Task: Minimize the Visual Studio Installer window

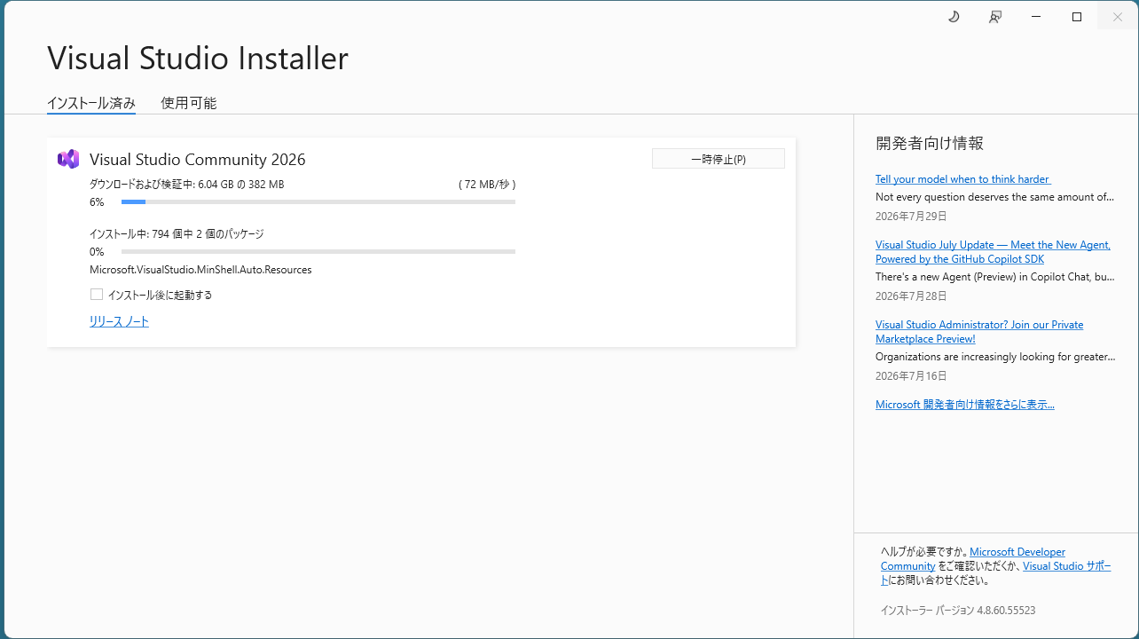Action: (1036, 17)
